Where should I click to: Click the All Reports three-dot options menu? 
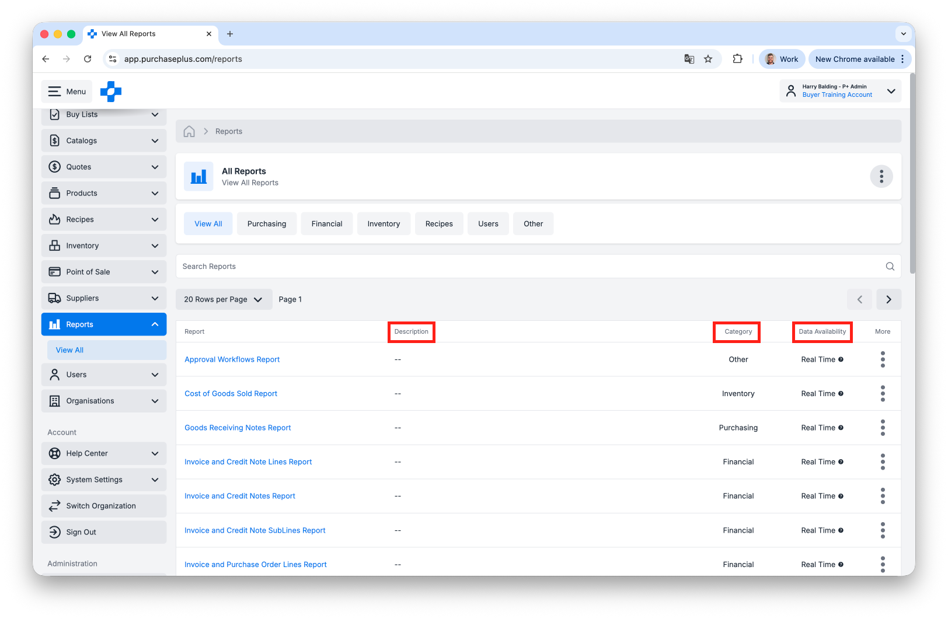click(881, 176)
